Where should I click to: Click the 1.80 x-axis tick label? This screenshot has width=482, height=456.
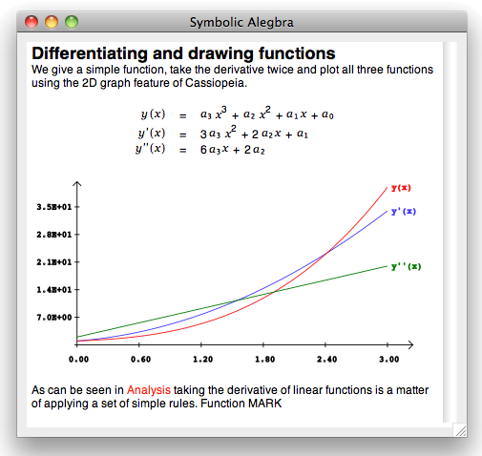coord(264,360)
